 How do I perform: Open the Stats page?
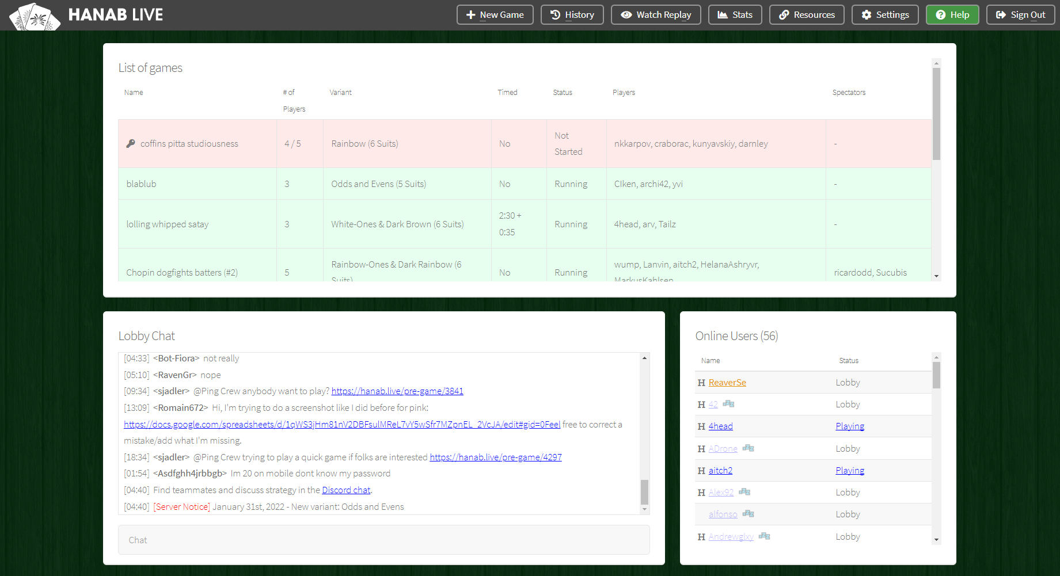coord(735,15)
